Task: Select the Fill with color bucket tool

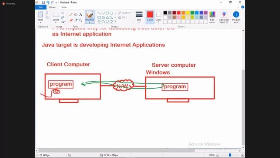Action: pyautogui.click(x=76, y=14)
